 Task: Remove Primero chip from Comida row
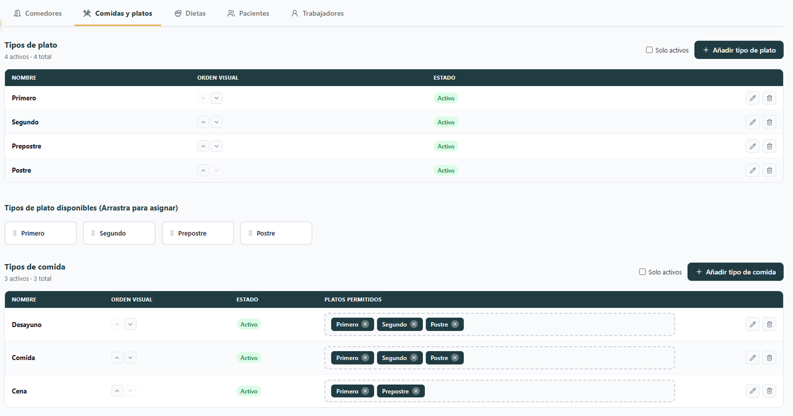tap(365, 358)
